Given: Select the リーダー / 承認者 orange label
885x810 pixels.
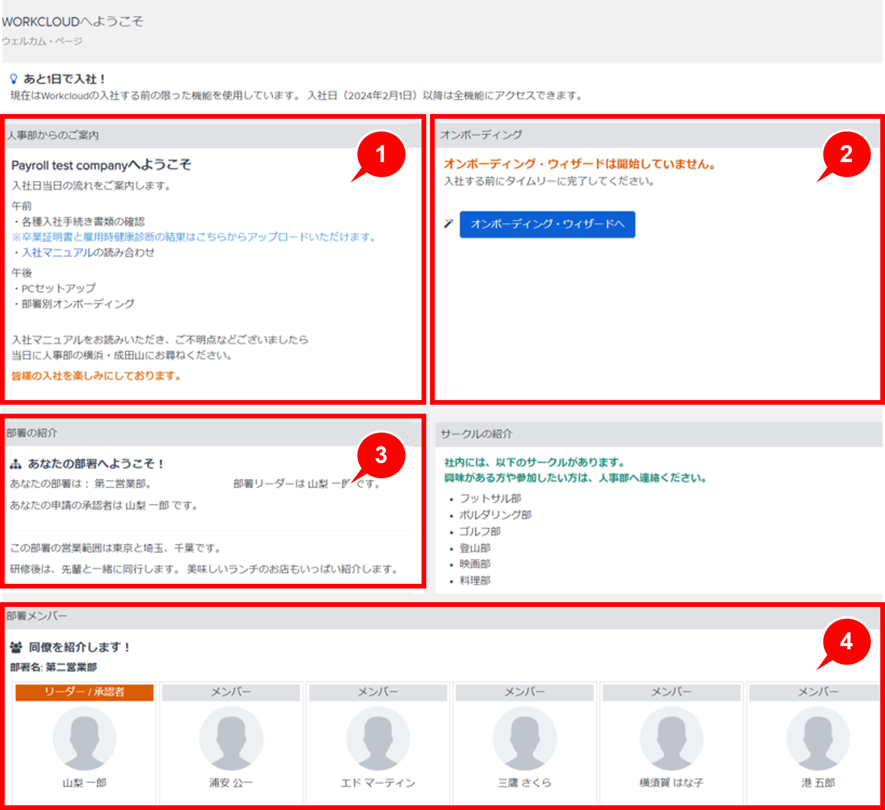Looking at the screenshot, I should tap(84, 692).
